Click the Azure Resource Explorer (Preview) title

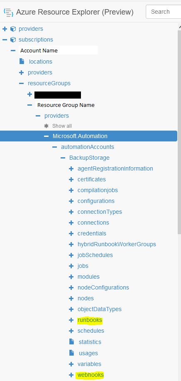75,12
